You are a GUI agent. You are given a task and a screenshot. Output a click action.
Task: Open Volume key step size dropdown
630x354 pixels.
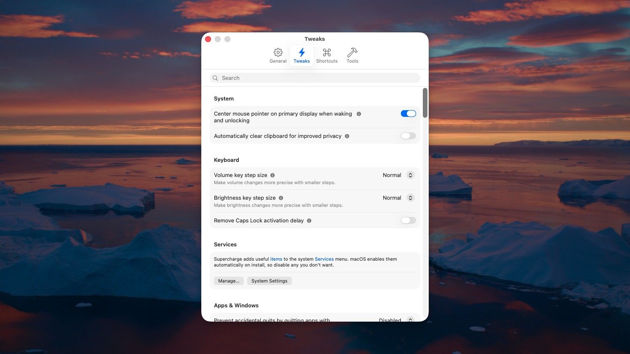(410, 175)
